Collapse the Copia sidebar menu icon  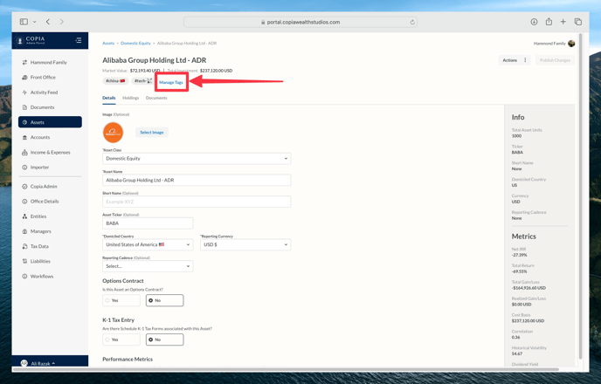[79, 40]
